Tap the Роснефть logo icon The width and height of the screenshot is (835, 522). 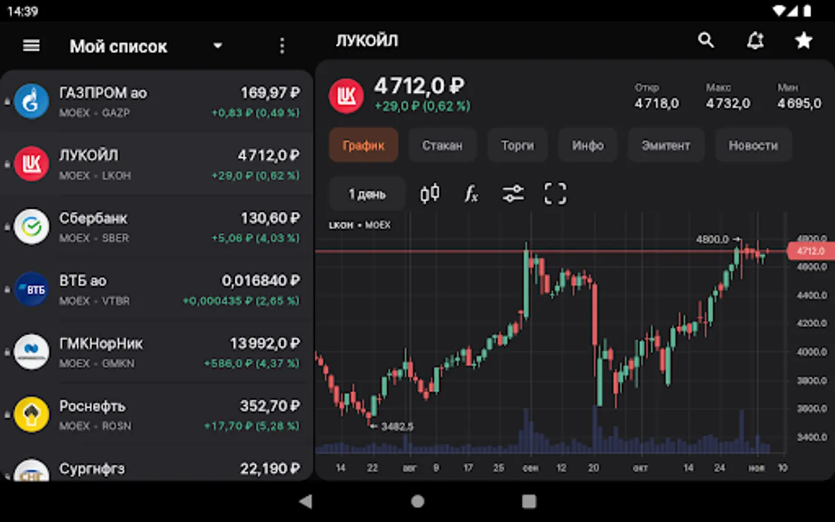point(31,414)
